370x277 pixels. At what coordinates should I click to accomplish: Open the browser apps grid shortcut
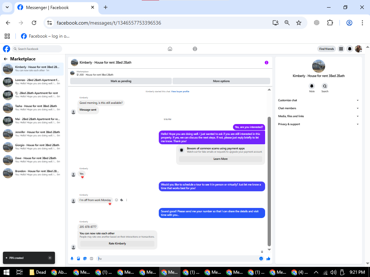(x=7, y=36)
